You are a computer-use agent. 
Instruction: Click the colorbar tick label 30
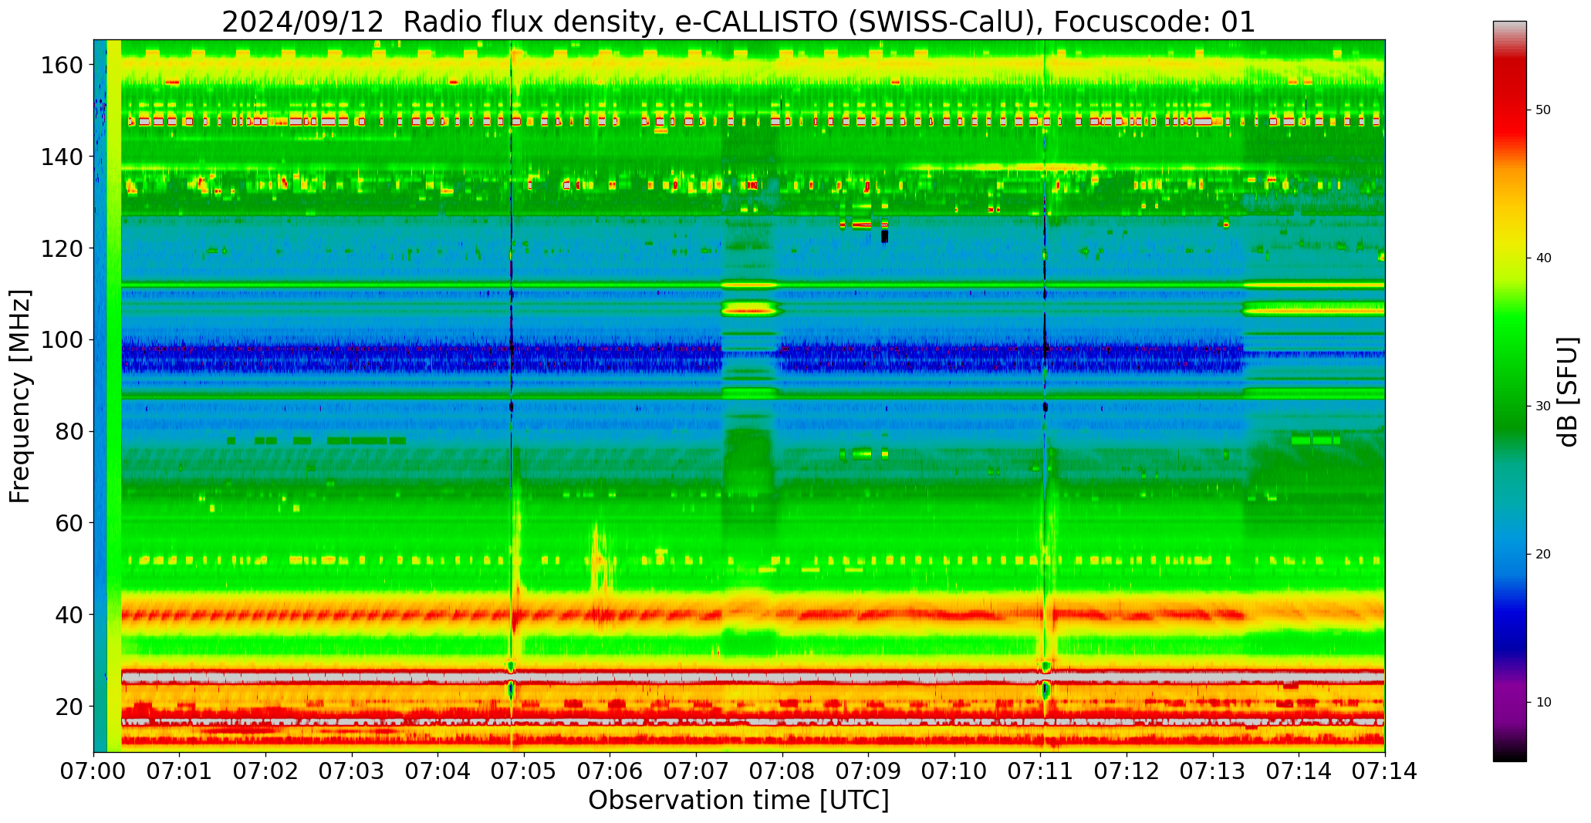click(x=1543, y=406)
